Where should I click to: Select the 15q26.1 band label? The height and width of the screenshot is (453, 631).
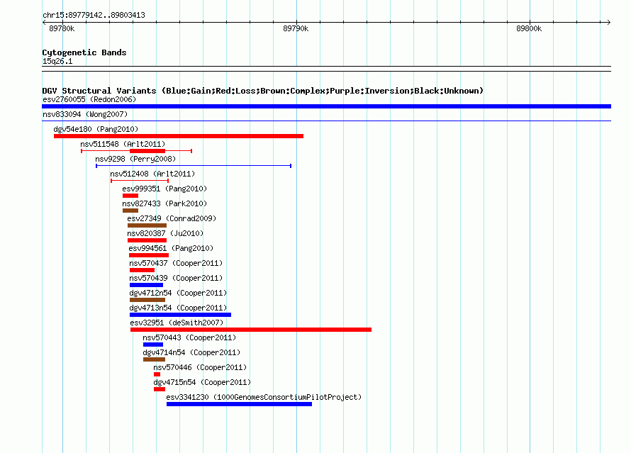57,61
